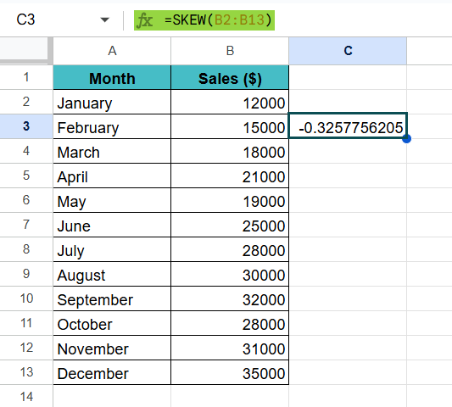Click the Name Box showing C3
Viewport: 452px width, 407px height.
coord(25,20)
